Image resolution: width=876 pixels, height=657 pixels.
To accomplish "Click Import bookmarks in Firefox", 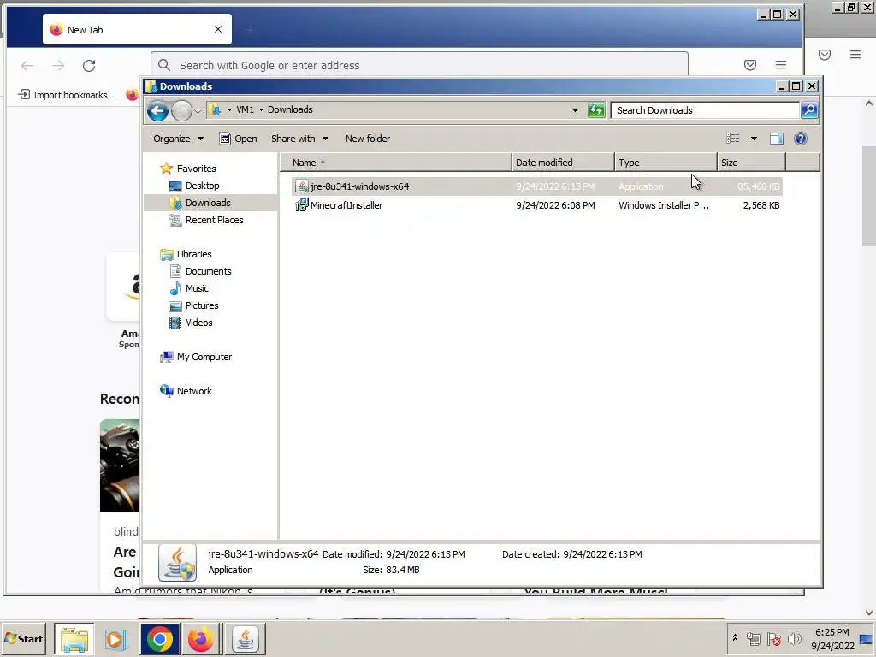I will pyautogui.click(x=67, y=95).
